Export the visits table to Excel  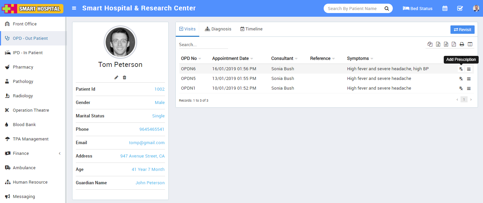(x=438, y=44)
